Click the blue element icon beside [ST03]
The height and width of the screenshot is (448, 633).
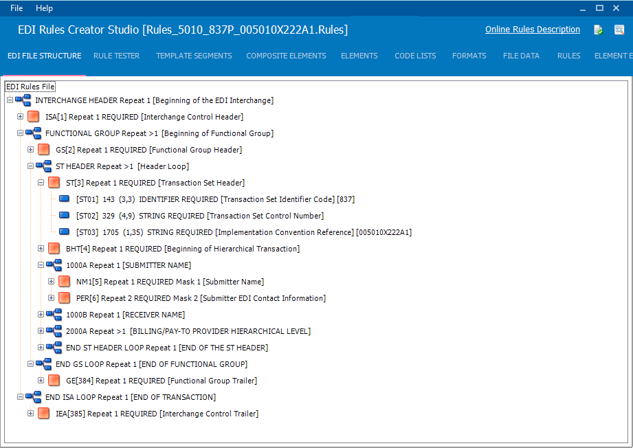[64, 232]
